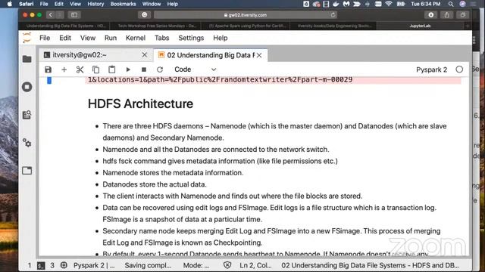Click the blue cell selection marker
485x272 pixels.
coord(48,81)
